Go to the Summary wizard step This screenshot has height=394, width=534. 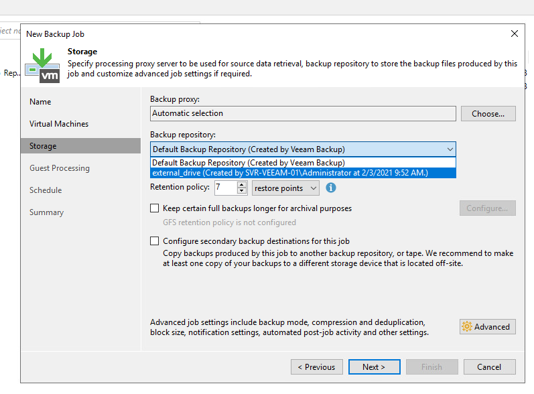tap(46, 212)
